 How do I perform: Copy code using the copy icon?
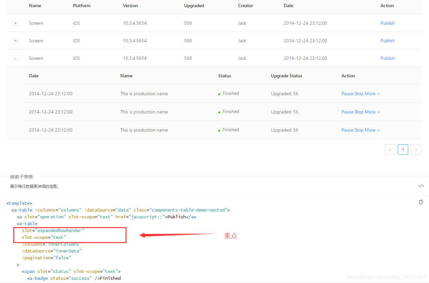pyautogui.click(x=421, y=202)
